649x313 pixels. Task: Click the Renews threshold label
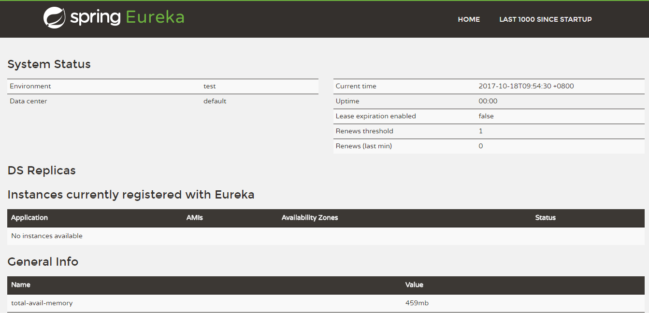click(364, 131)
